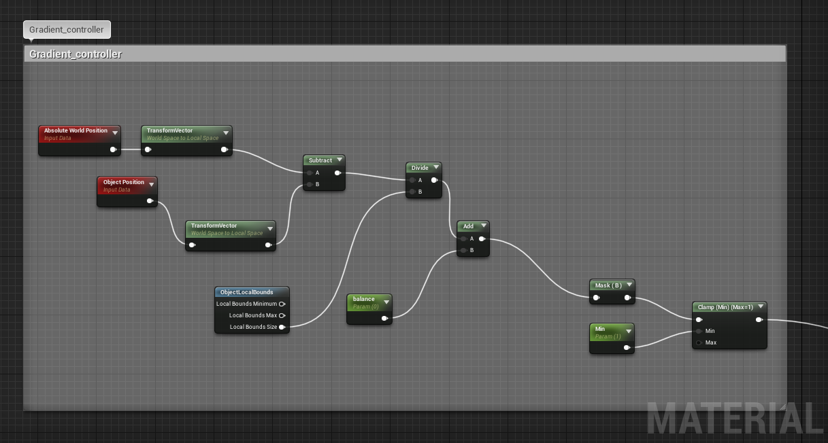Select the balance Param (0) node title
The image size is (828, 443).
coord(364,299)
